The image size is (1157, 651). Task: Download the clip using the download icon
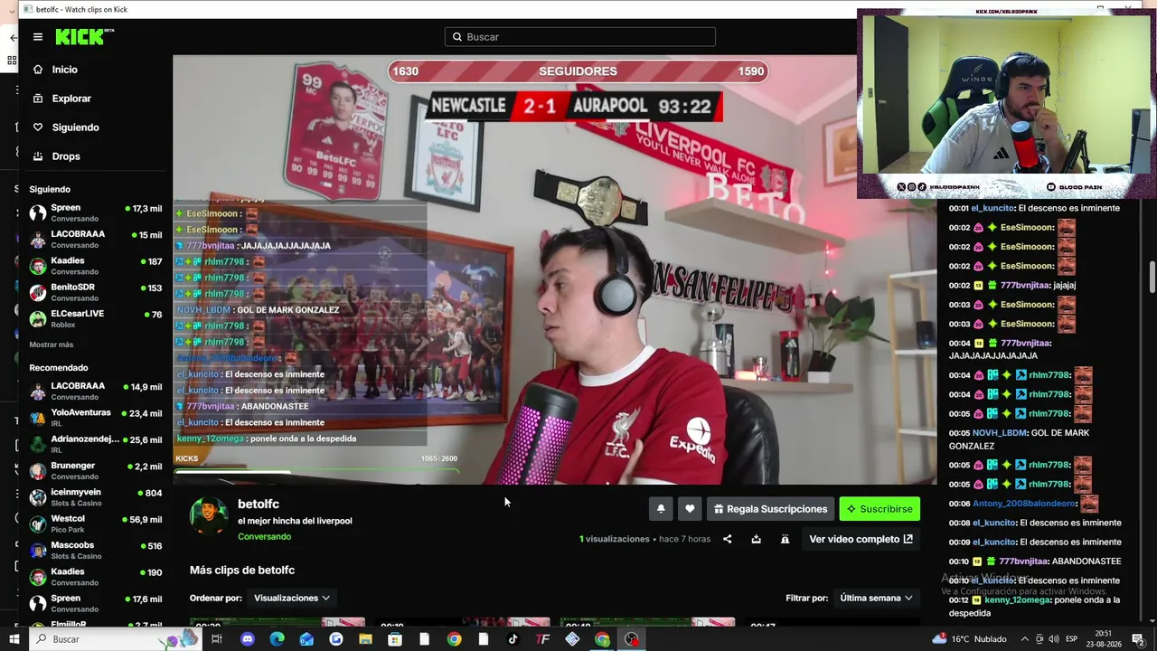(756, 539)
